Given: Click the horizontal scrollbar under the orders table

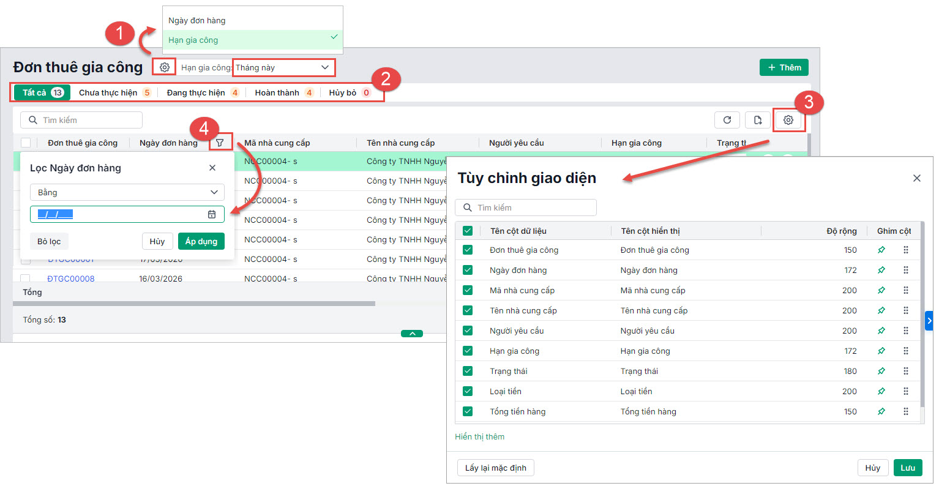Looking at the screenshot, I should 194,304.
